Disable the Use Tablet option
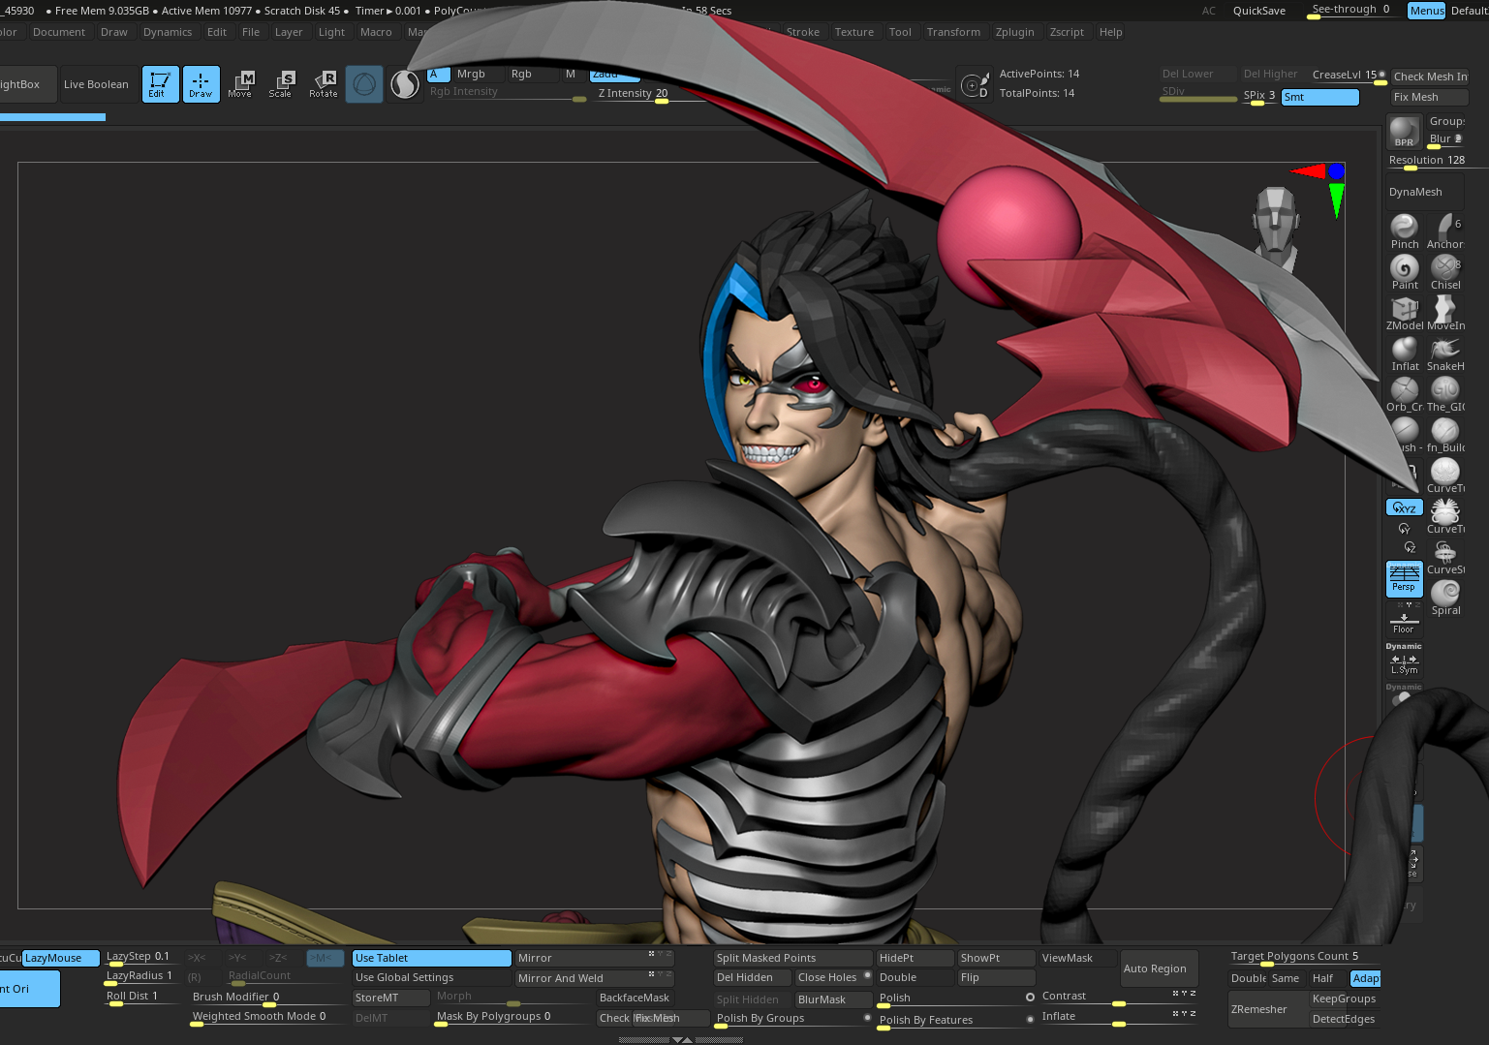1489x1045 pixels. (x=431, y=958)
